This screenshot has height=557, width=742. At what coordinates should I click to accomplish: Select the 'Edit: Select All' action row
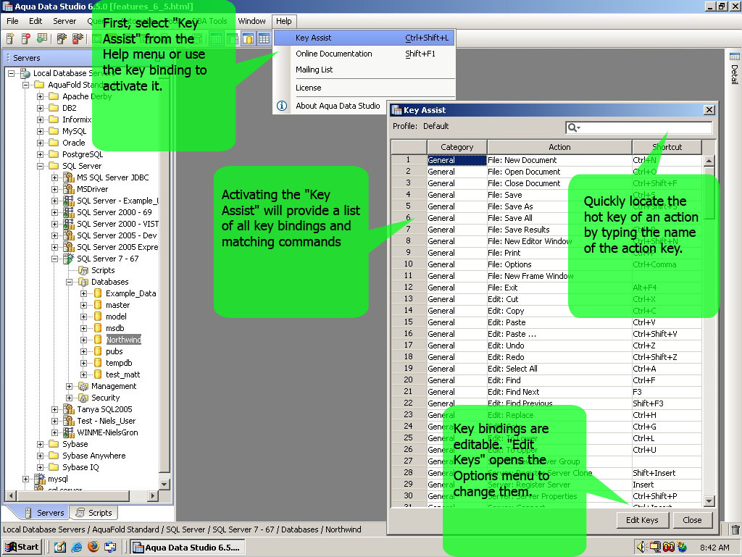[x=546, y=369]
